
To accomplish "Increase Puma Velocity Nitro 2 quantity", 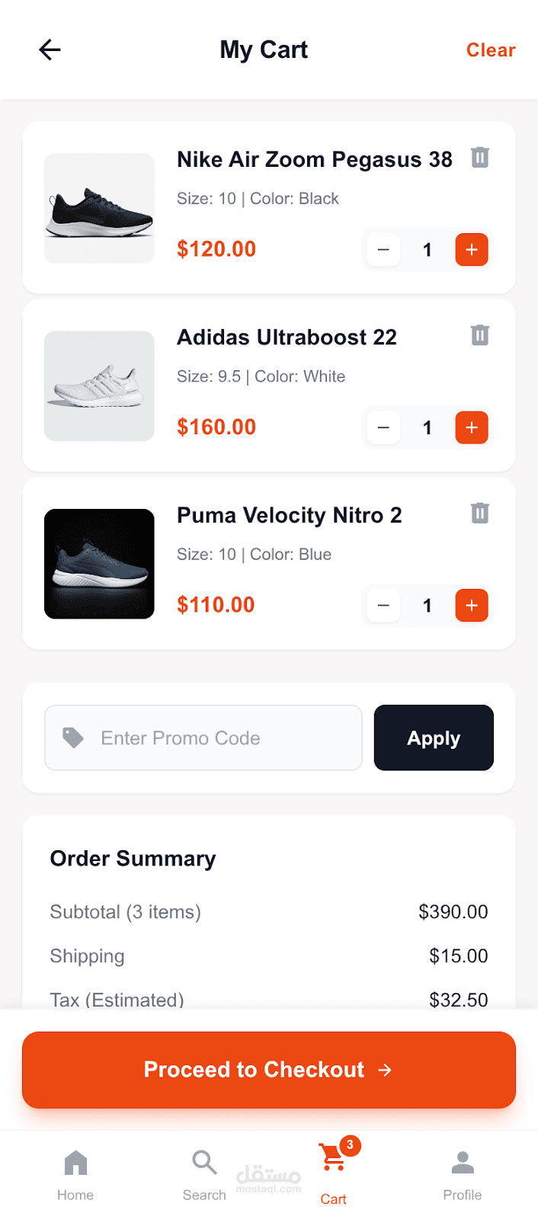I will coord(472,606).
